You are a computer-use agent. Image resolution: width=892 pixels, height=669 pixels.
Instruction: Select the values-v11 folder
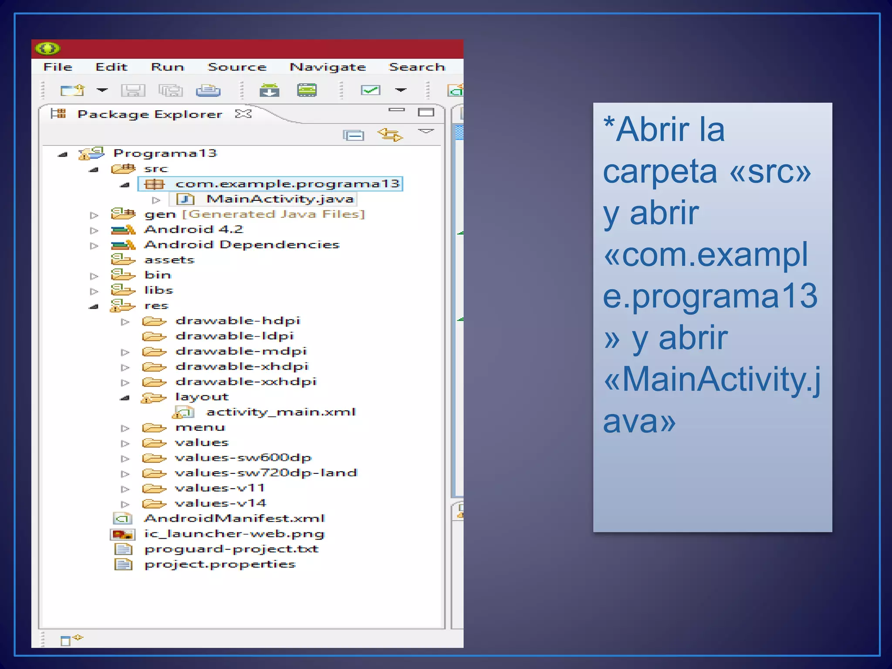coord(220,488)
